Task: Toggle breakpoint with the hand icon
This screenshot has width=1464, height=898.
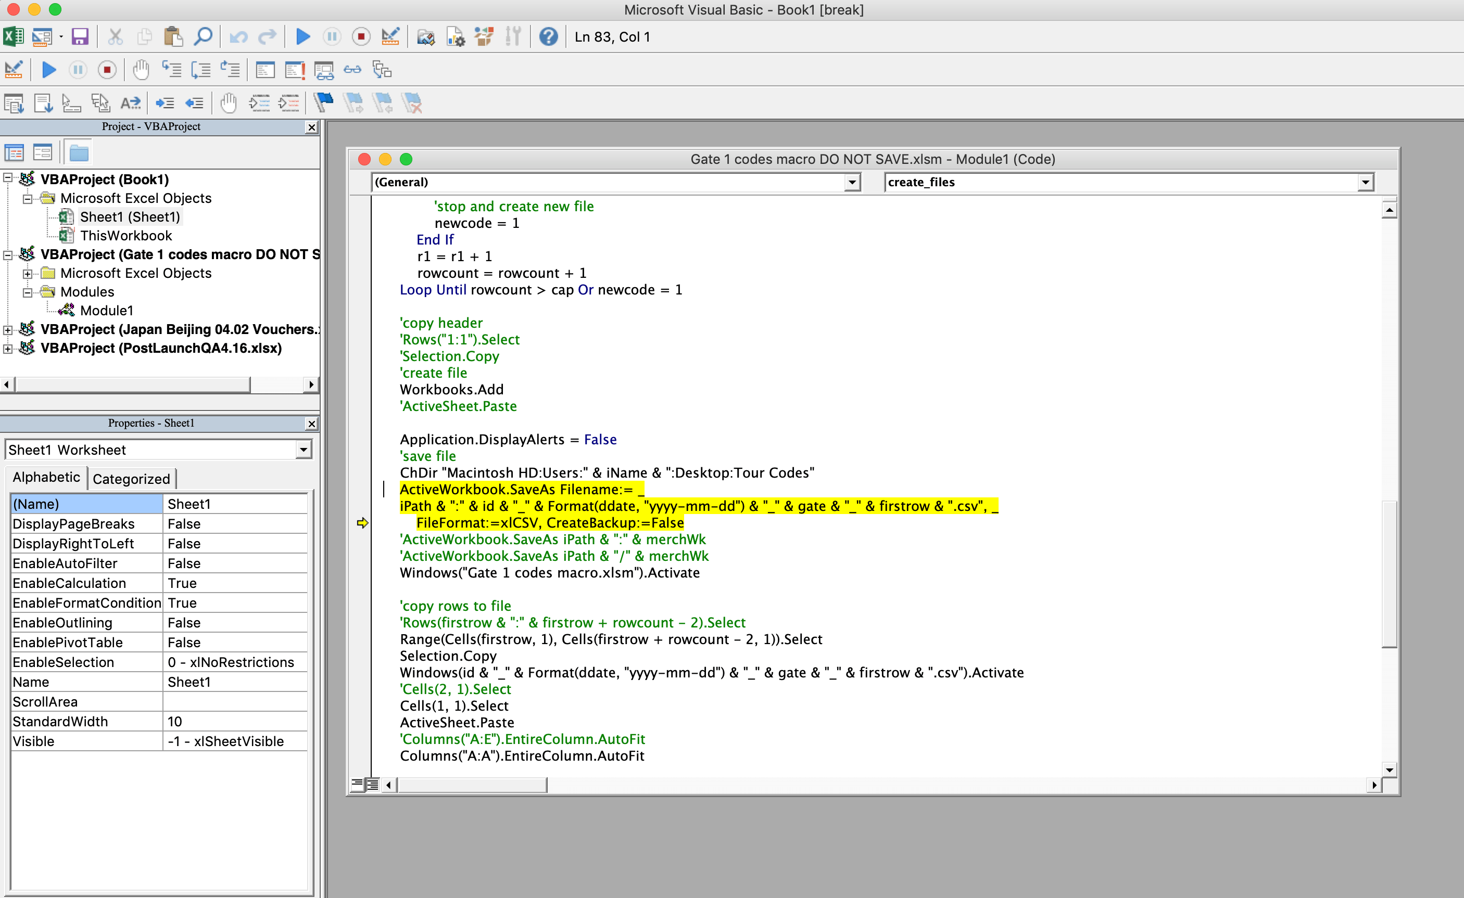Action: pyautogui.click(x=141, y=70)
